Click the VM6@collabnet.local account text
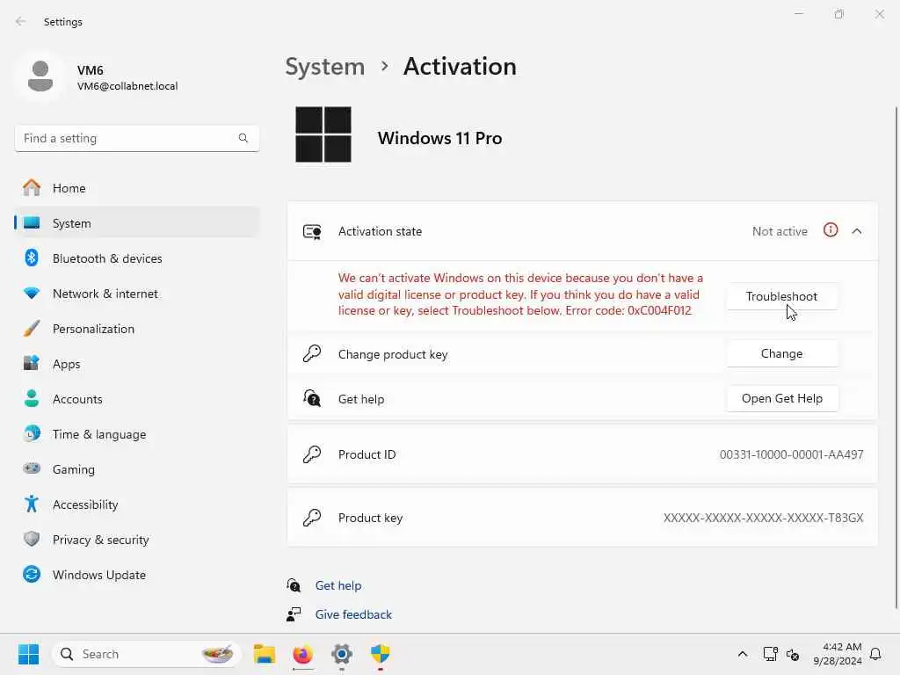 point(127,86)
